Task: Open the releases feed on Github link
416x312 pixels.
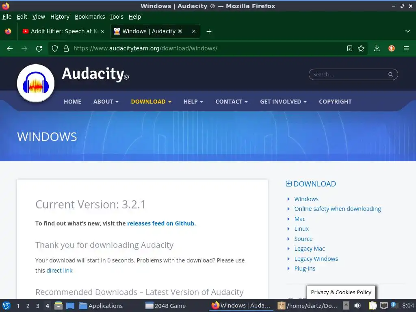Action: pyautogui.click(x=161, y=223)
